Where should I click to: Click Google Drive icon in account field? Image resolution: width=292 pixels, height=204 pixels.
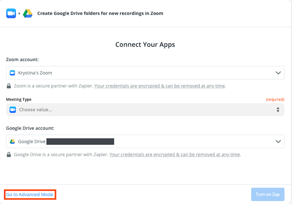(x=13, y=142)
